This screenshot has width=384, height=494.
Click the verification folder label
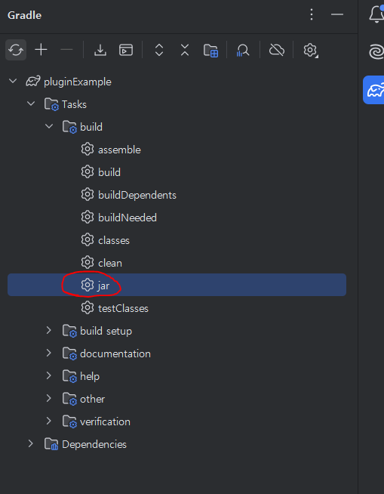105,421
